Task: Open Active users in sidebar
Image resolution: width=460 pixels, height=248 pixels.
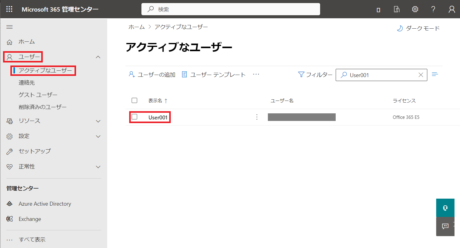Action: (45, 70)
